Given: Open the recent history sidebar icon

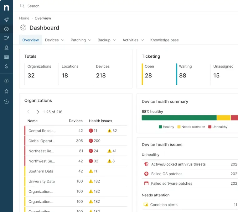Looking at the screenshot, I should [6, 102].
